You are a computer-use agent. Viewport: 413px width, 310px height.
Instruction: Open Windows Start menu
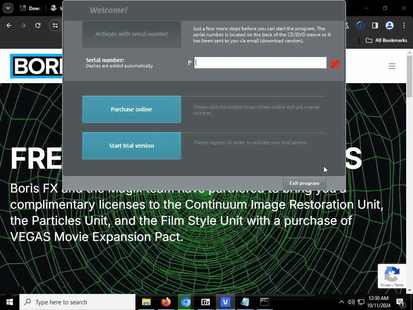[10, 302]
